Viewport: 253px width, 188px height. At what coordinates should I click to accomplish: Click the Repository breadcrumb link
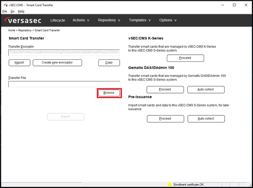click(x=25, y=30)
